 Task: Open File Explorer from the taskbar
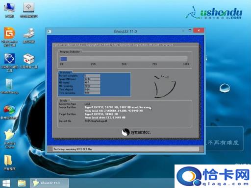coord(22,183)
